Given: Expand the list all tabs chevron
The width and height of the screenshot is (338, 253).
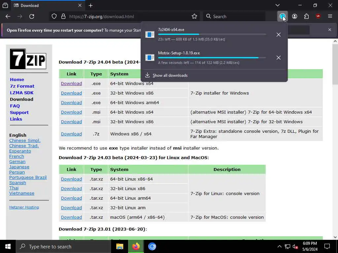Looking at the screenshot, I should 278,5.
